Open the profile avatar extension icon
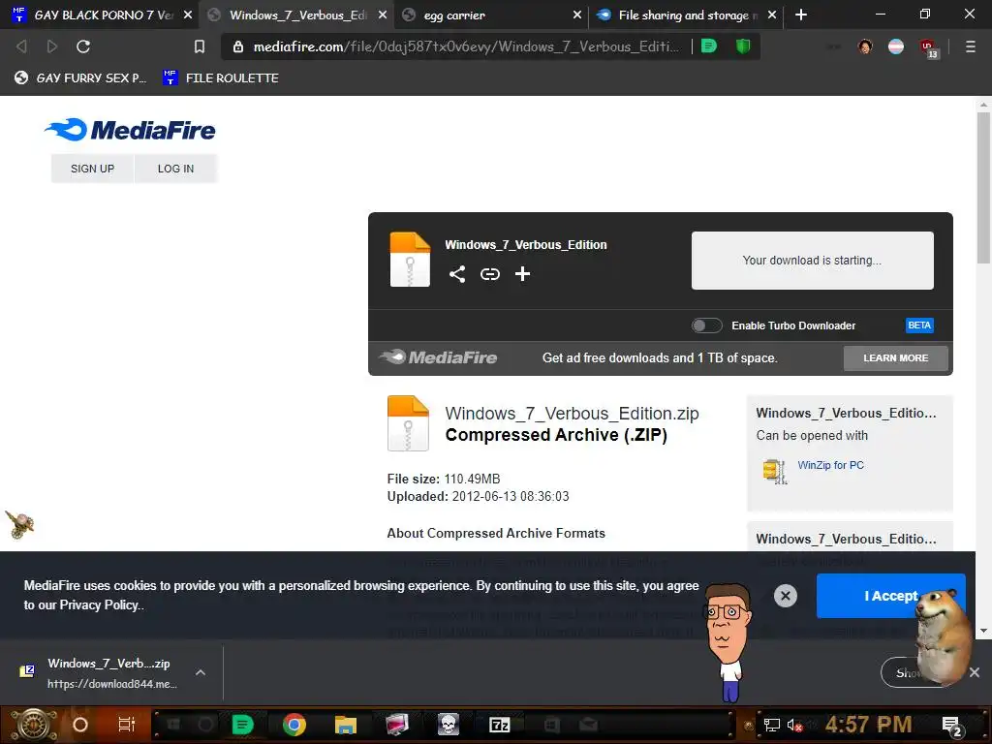Screen dimensions: 992x744 coord(865,46)
